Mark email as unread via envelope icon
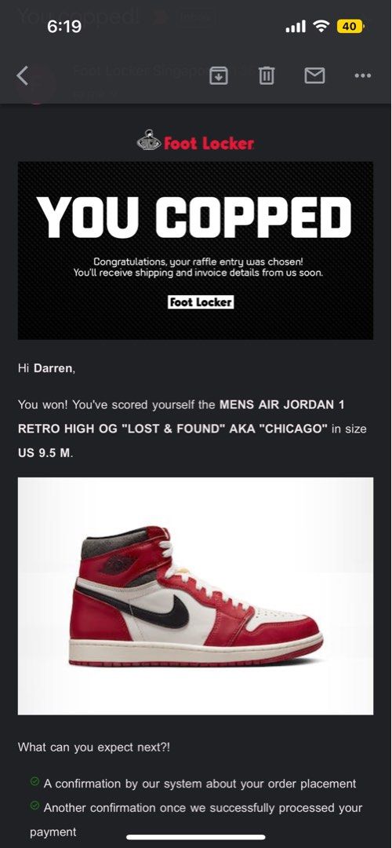The image size is (392, 848). point(315,75)
